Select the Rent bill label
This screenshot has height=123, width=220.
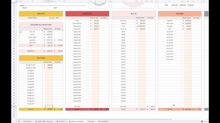click(123, 26)
